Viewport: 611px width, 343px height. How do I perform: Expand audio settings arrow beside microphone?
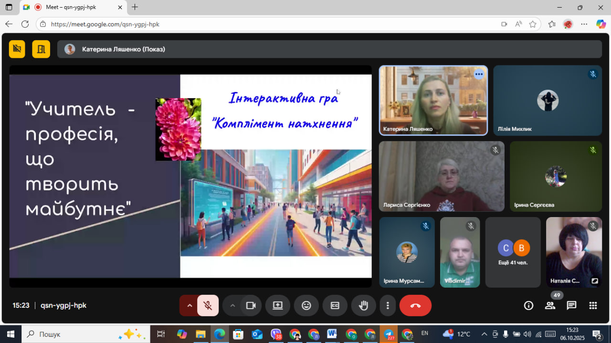coord(189,306)
